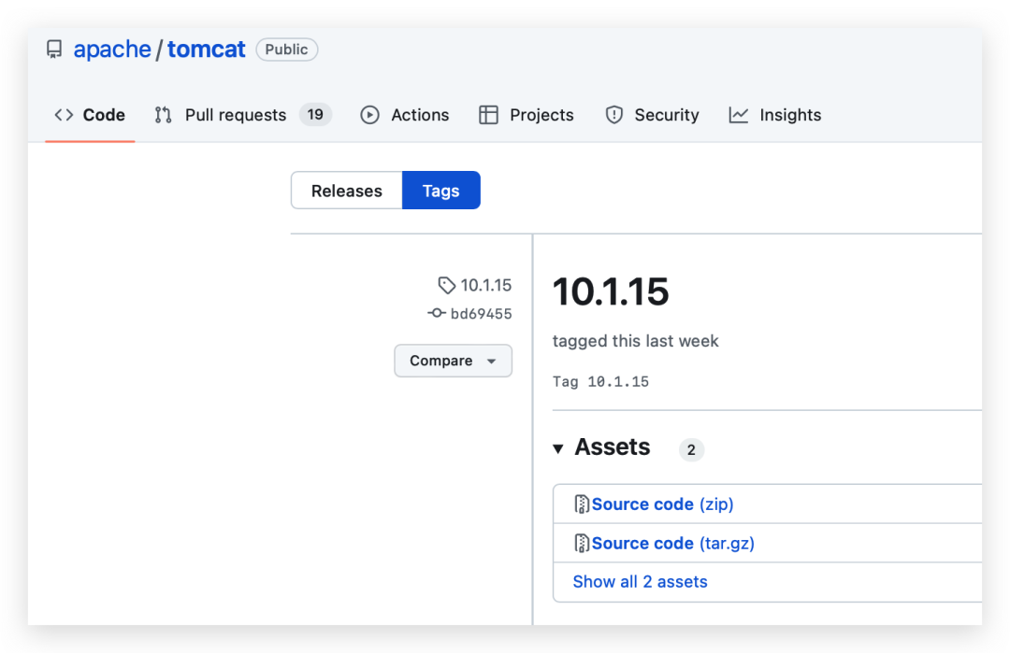The image size is (1010, 653).
Task: Open the tomcat repository link
Action: [x=206, y=50]
